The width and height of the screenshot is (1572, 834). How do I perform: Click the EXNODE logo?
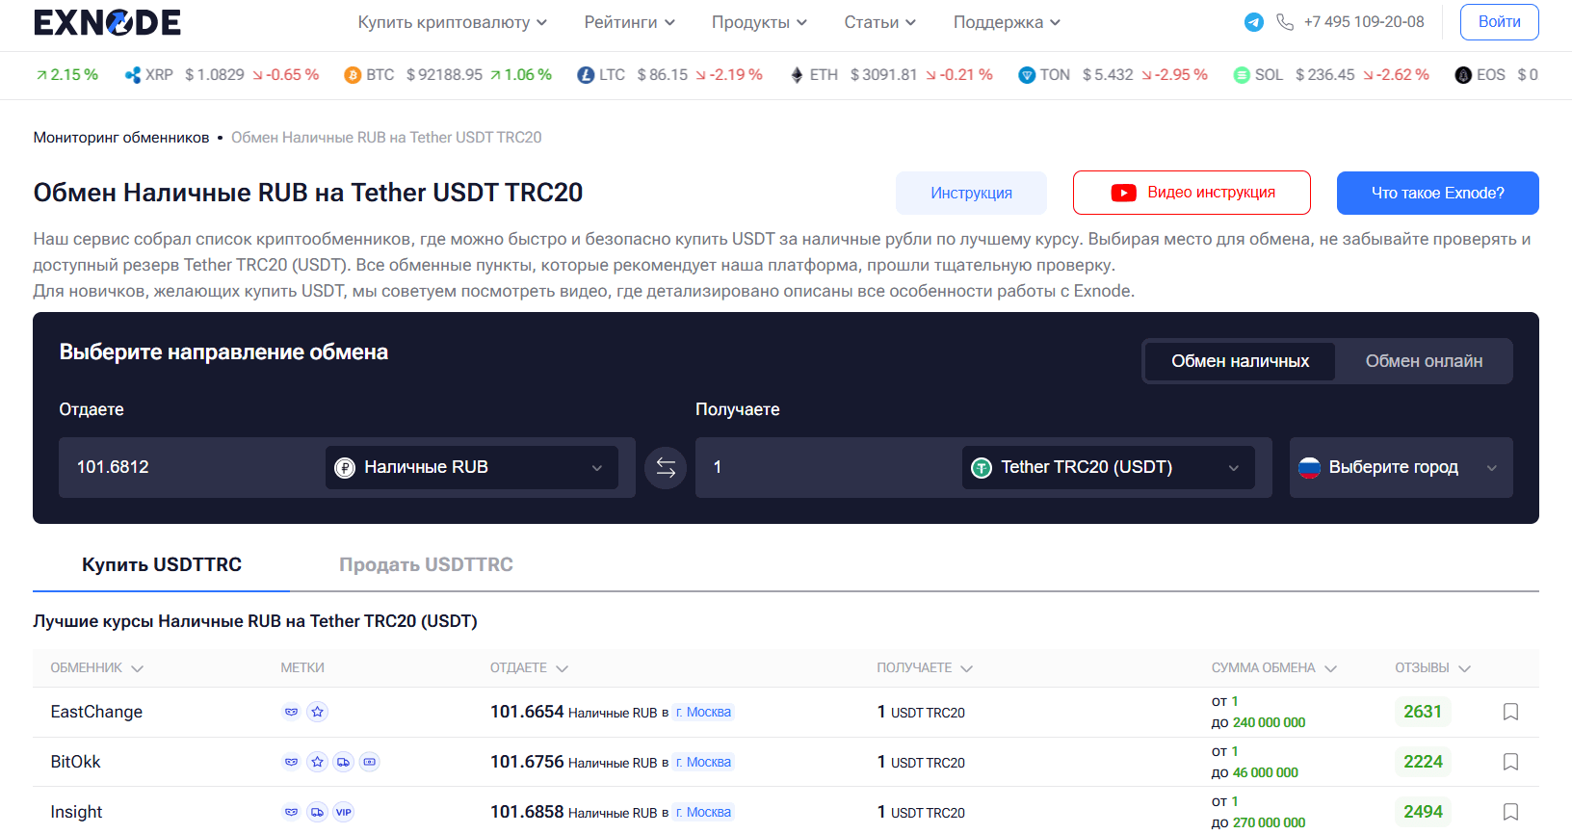107,22
